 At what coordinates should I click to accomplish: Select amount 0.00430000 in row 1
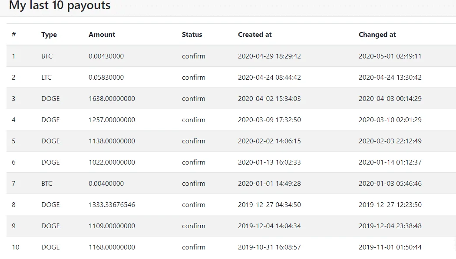[106, 56]
